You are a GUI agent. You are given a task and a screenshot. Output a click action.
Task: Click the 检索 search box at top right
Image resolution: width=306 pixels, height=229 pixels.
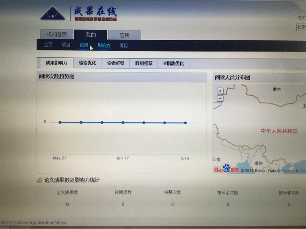click(301, 27)
